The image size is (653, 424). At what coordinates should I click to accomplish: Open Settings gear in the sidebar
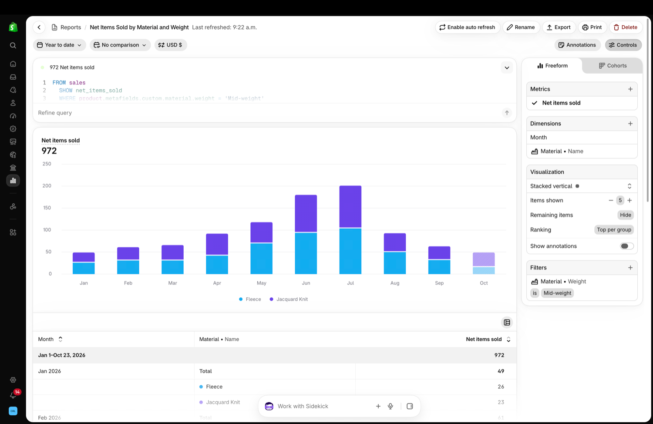pos(13,380)
